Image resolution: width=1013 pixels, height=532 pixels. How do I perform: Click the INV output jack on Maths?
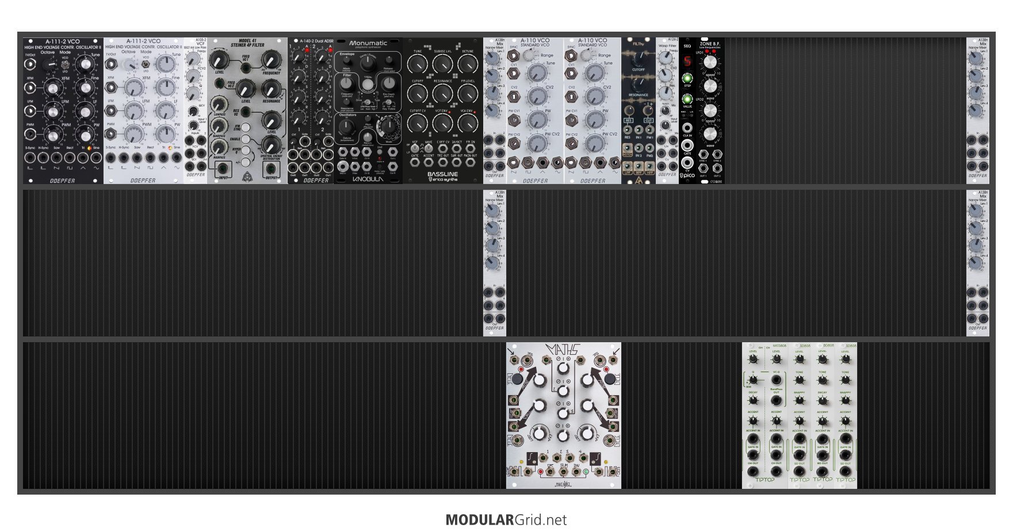(x=576, y=472)
